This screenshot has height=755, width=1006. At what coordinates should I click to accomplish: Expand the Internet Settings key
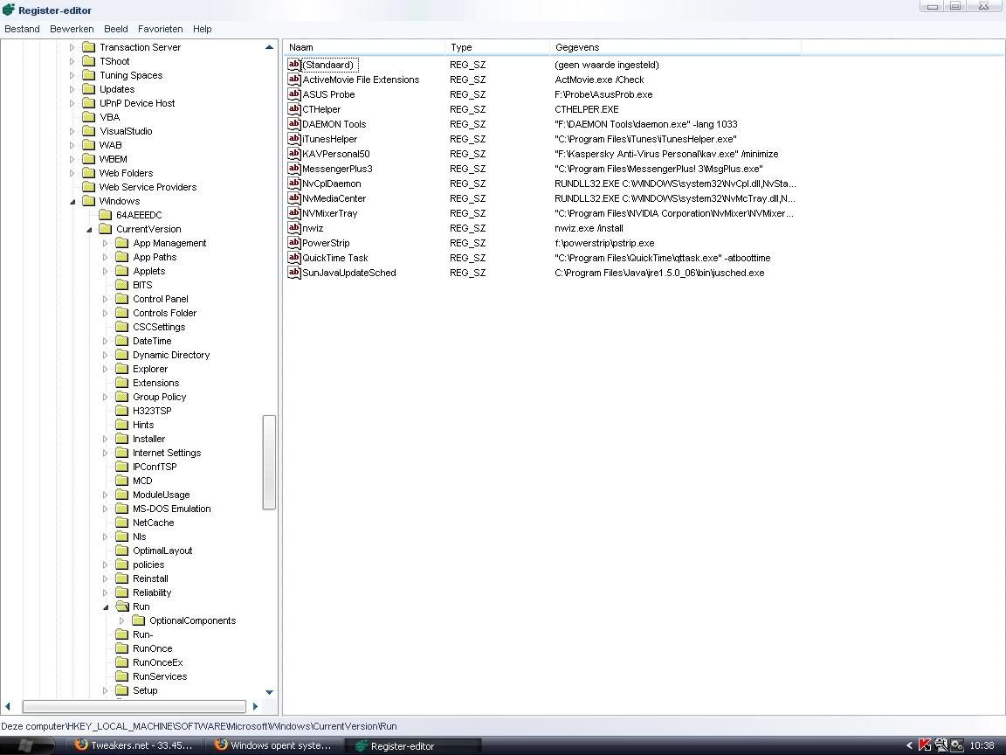(x=106, y=453)
